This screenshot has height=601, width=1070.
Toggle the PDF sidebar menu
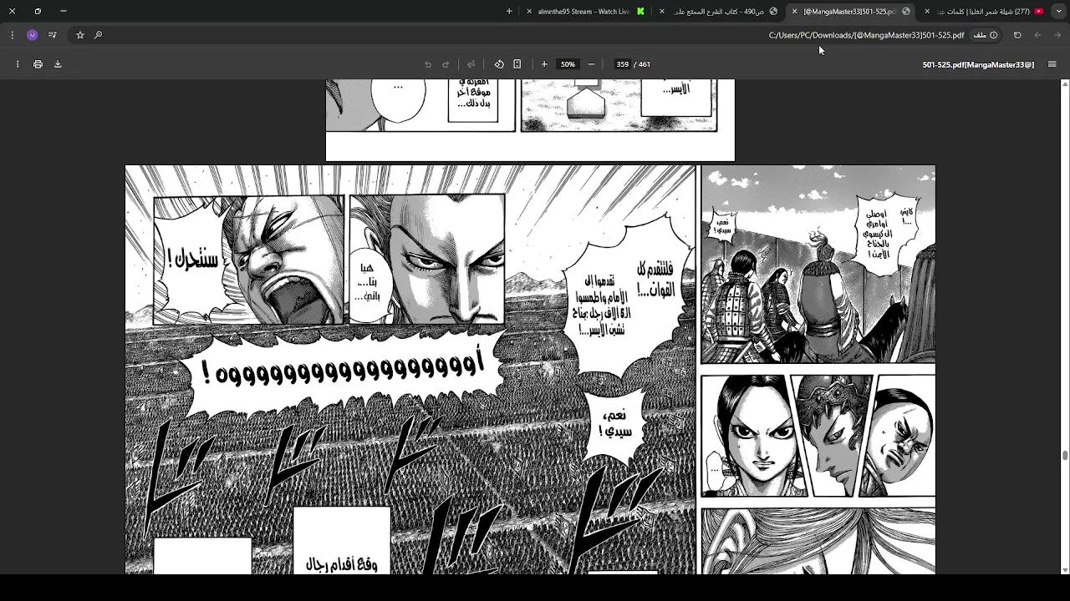[x=1052, y=64]
